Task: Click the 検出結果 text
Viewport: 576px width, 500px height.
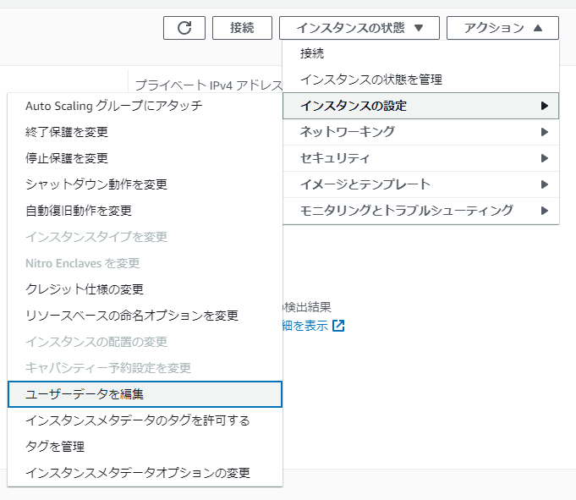Action: (308, 307)
